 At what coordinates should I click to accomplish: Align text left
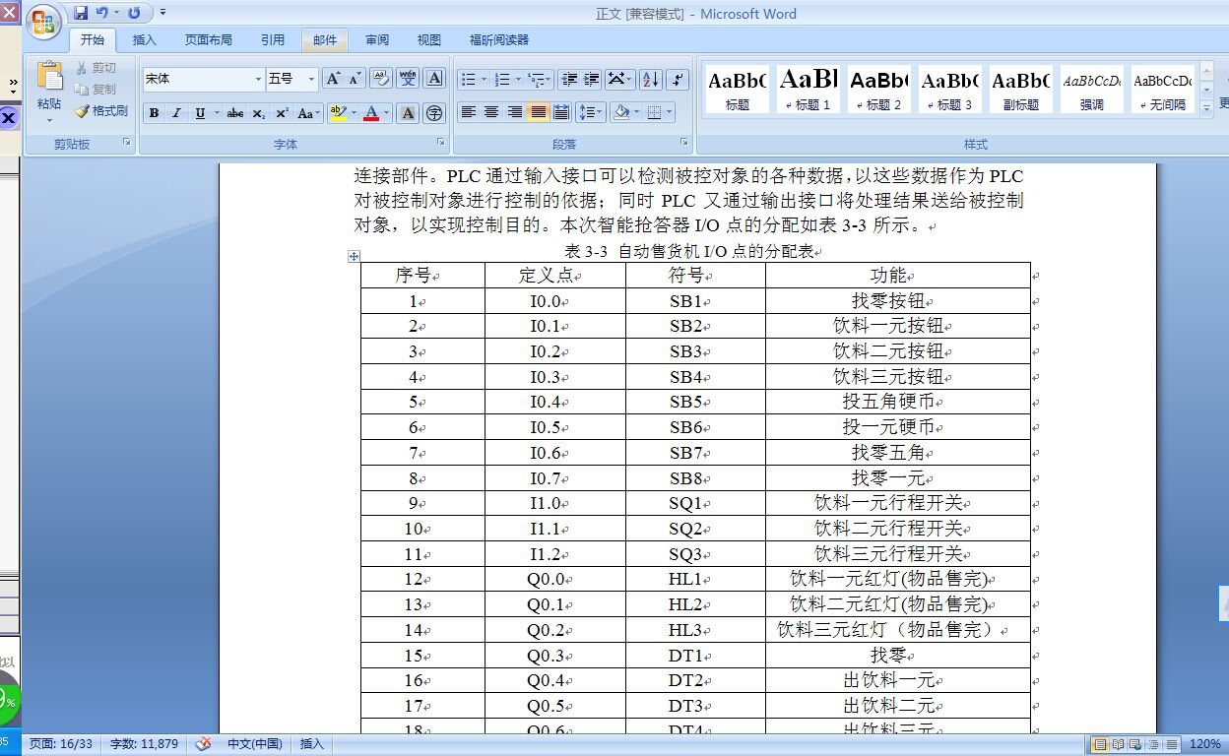[469, 112]
